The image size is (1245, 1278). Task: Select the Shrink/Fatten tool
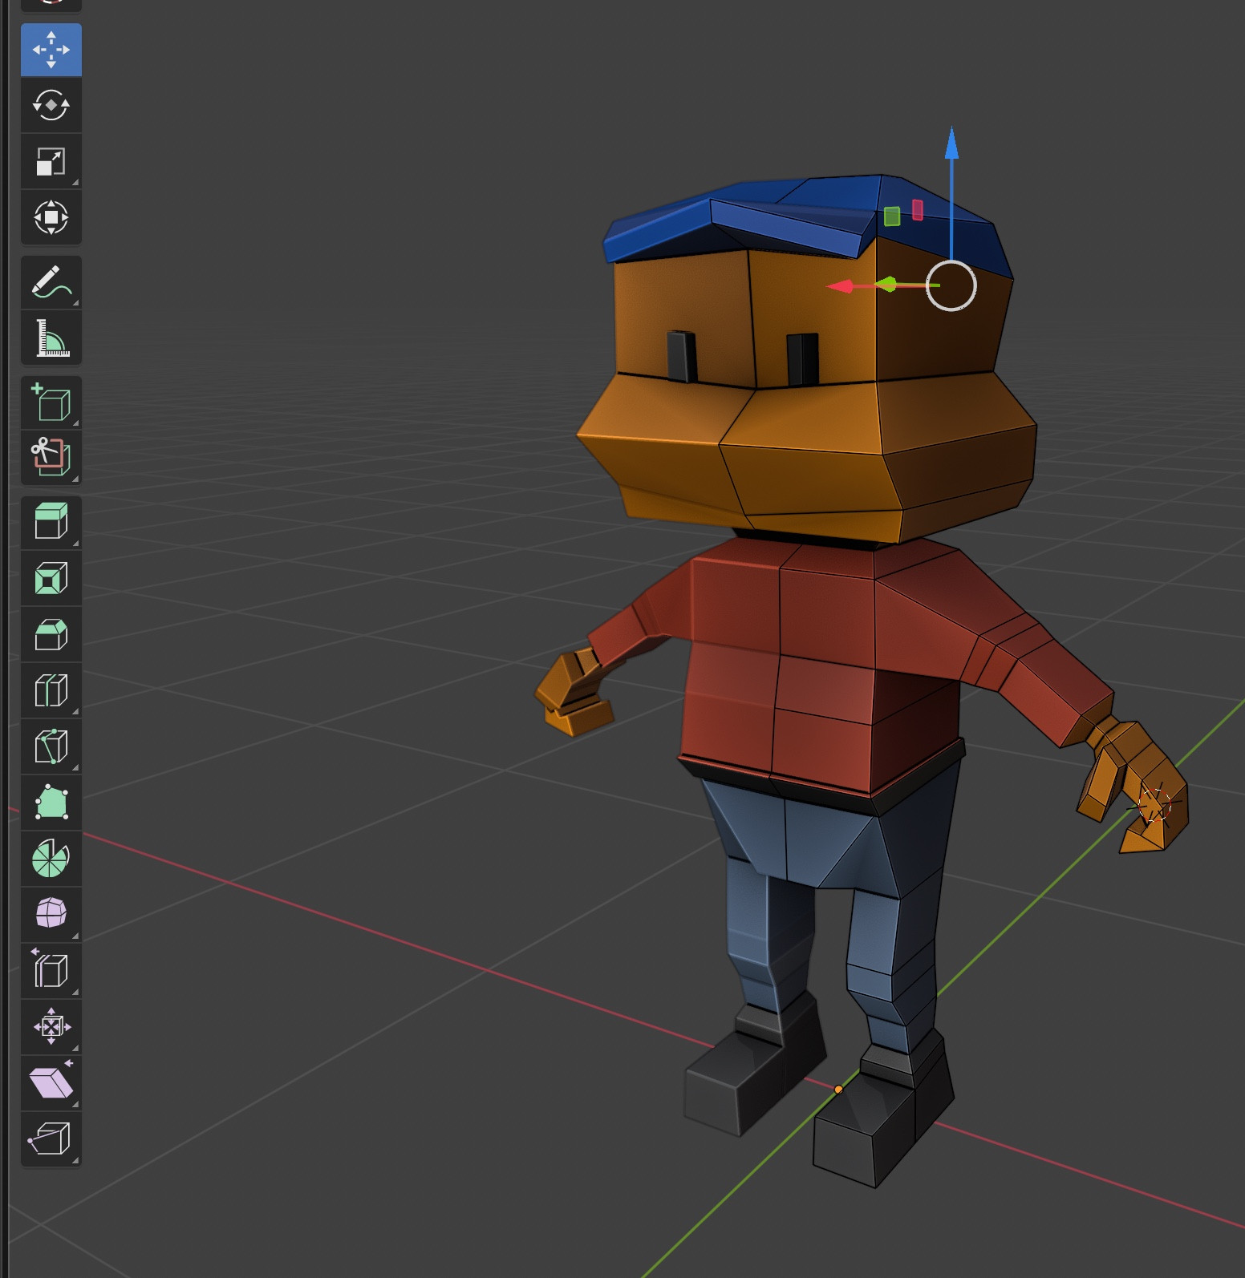(51, 1027)
